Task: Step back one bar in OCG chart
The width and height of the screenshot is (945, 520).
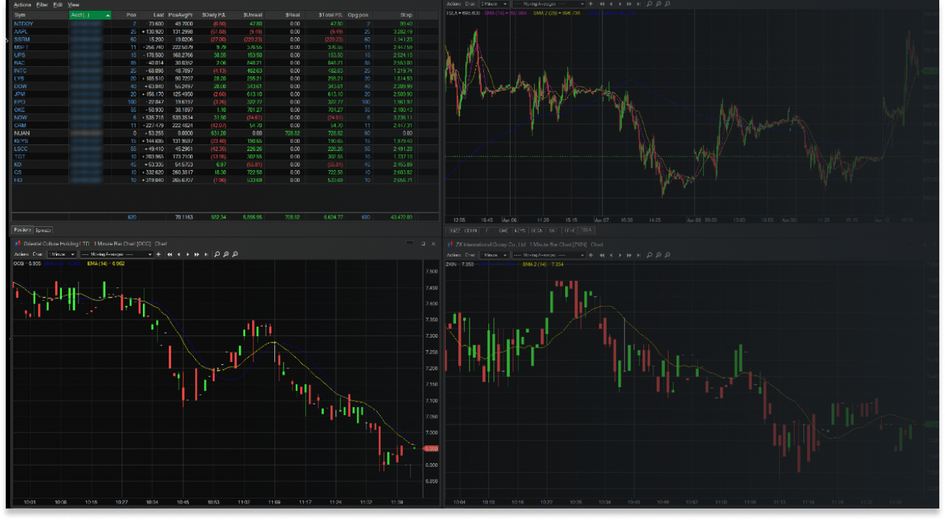Action: 179,254
